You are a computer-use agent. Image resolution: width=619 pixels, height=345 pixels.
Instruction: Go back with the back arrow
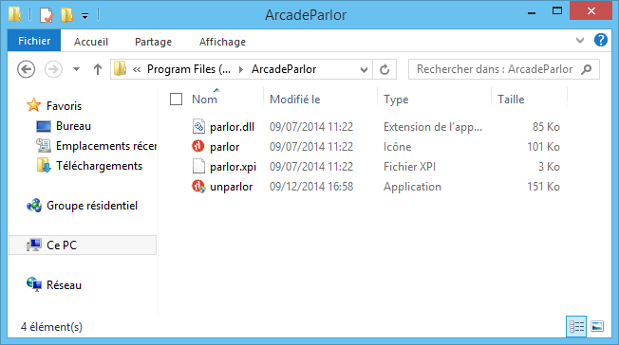coord(26,69)
